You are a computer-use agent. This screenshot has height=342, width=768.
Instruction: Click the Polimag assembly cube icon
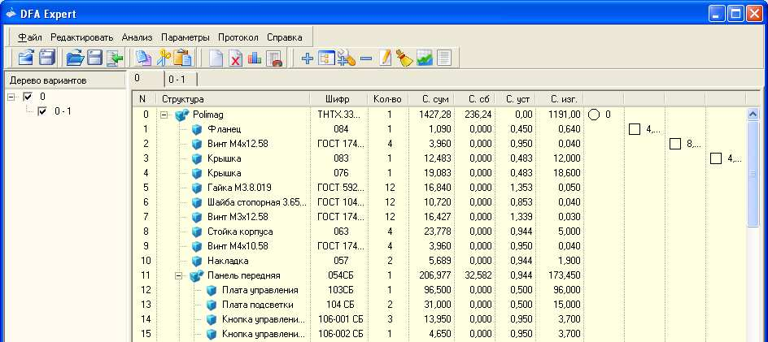(181, 115)
